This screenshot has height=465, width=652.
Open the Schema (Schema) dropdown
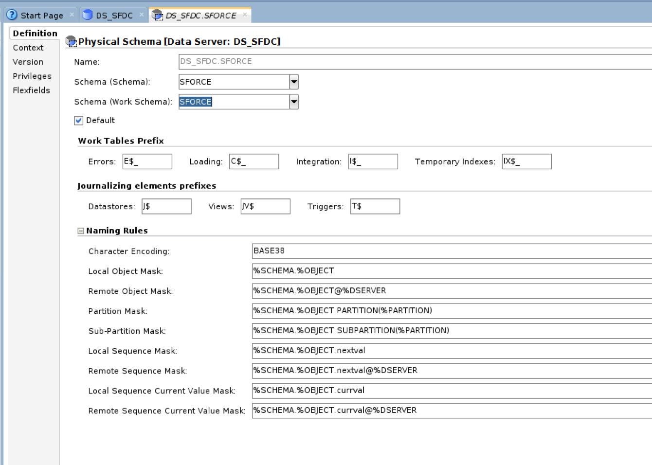(x=293, y=82)
